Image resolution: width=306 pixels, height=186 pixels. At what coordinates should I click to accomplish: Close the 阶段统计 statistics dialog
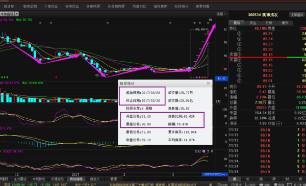pos(208,83)
